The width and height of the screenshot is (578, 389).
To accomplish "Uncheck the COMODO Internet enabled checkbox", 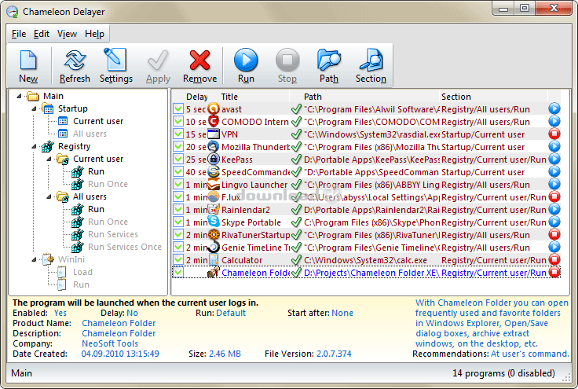I will tap(178, 121).
